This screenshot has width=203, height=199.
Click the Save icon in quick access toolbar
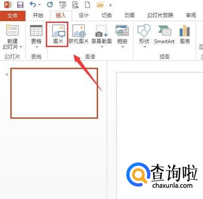(x=20, y=5)
